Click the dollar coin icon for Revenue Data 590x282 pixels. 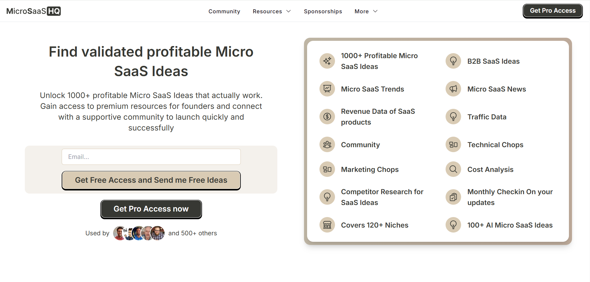coord(327,117)
